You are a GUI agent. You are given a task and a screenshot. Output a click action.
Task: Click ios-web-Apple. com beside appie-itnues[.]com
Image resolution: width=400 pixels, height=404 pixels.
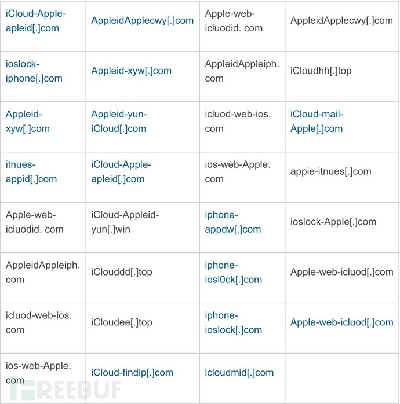point(238,171)
